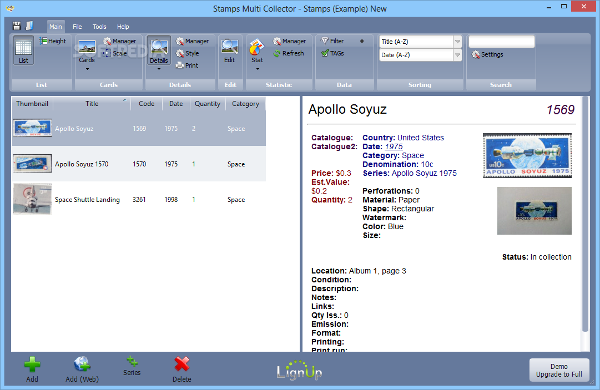This screenshot has width=600, height=390.
Task: Click the 'Country: United States' text
Action: tap(404, 138)
